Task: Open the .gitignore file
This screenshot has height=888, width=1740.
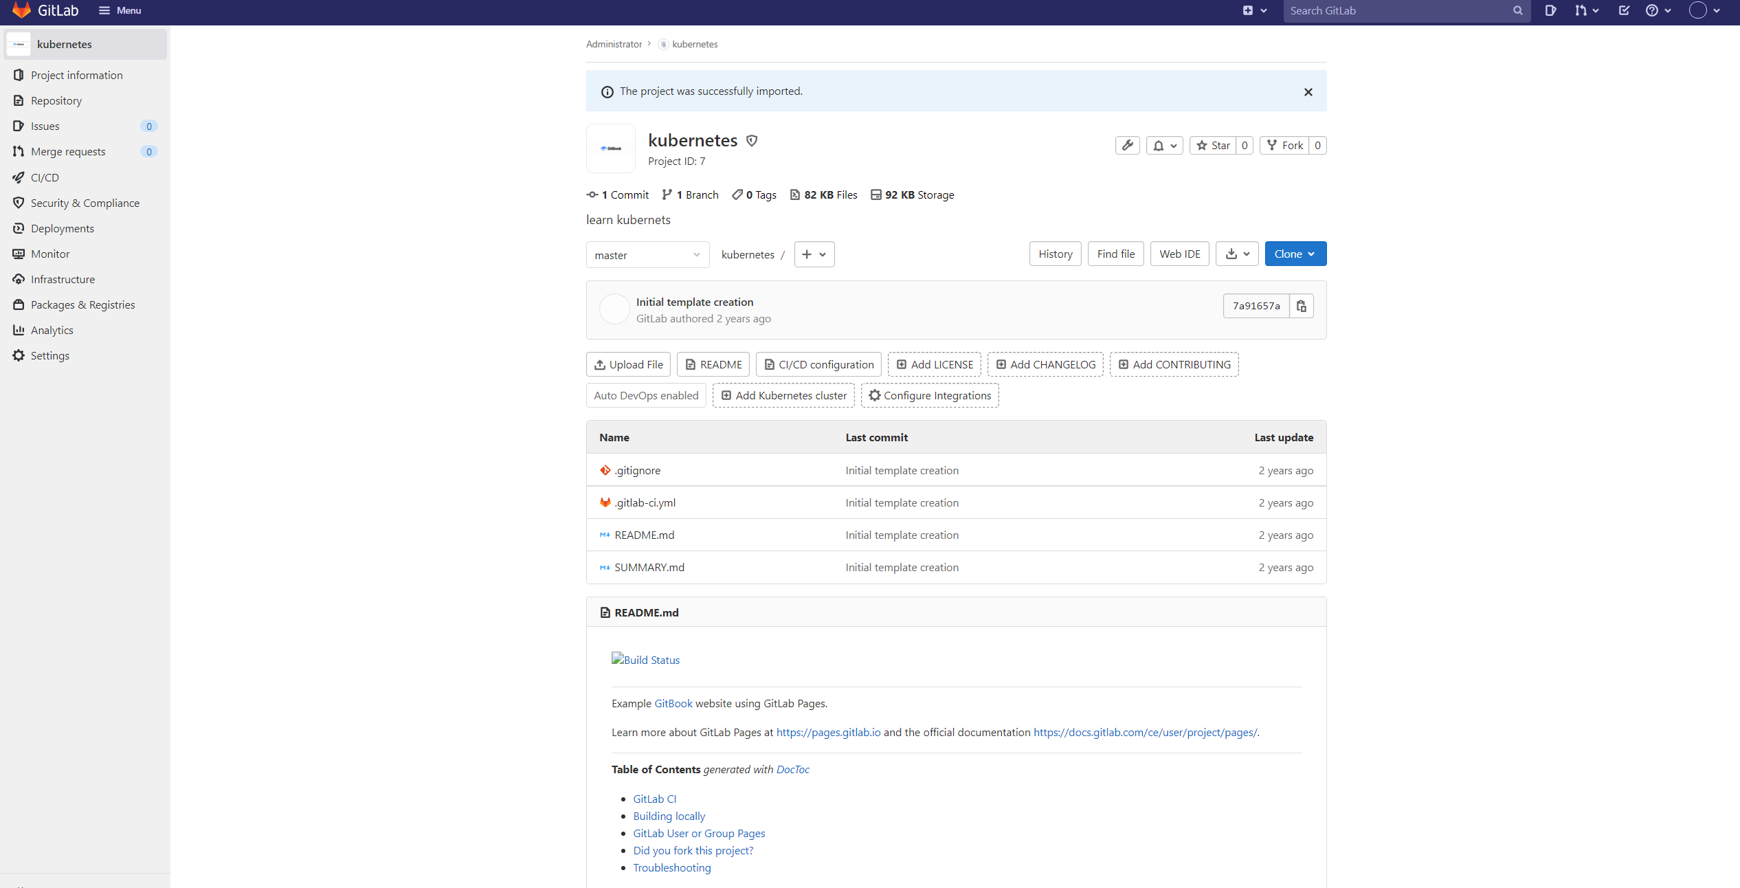Action: click(x=637, y=470)
